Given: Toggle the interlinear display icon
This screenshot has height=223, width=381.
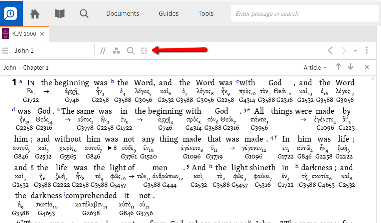Looking at the screenshot, I should pos(144,51).
